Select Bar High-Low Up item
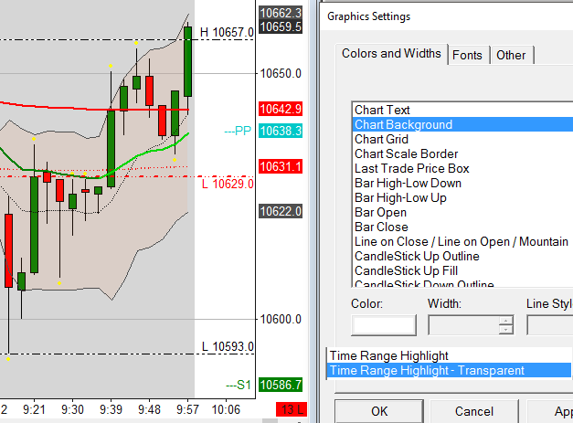The image size is (573, 423). [462, 197]
